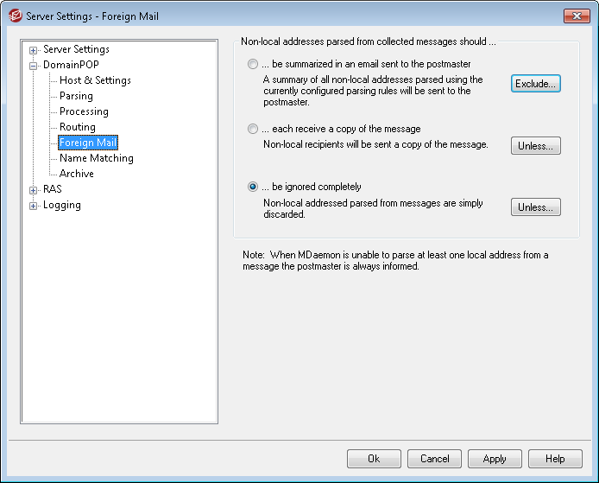Click the MDaemon app icon in title bar
Image resolution: width=599 pixels, height=483 pixels.
pyautogui.click(x=15, y=16)
